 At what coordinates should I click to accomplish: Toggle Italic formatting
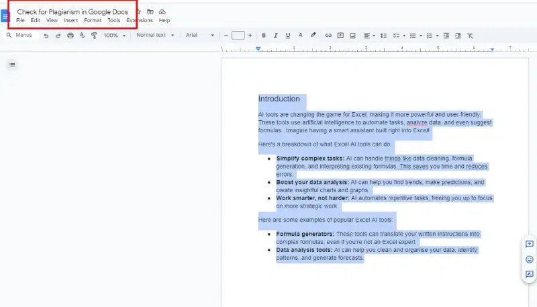[275, 36]
